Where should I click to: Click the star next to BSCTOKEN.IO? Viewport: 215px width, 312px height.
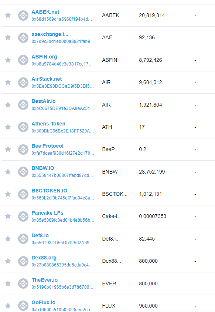pyautogui.click(x=8, y=194)
